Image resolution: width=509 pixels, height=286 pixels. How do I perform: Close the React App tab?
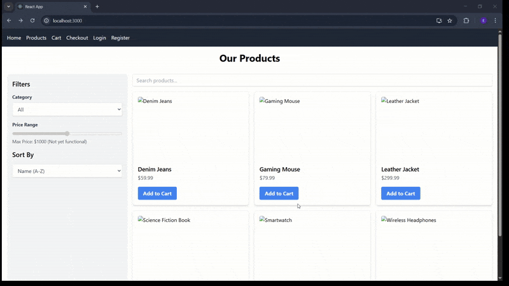85,6
